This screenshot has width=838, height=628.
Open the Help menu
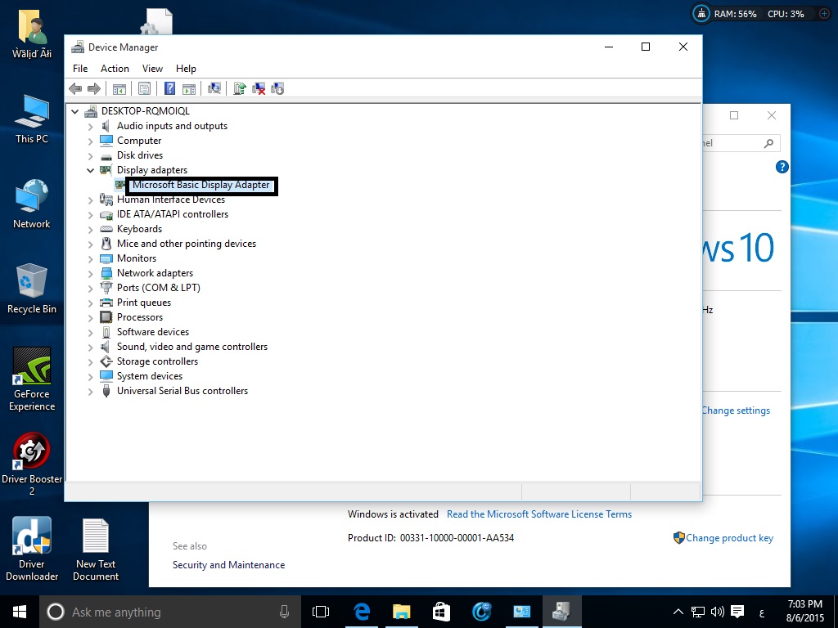click(x=186, y=69)
